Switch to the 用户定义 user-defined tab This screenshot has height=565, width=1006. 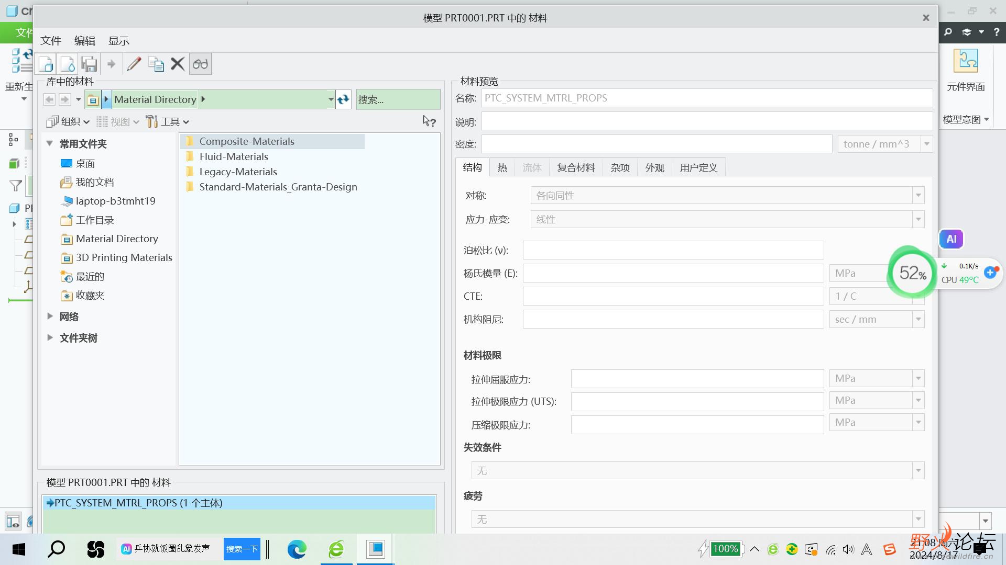point(698,167)
